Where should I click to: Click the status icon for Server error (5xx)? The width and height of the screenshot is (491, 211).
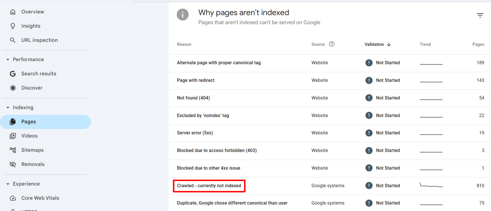(x=369, y=133)
